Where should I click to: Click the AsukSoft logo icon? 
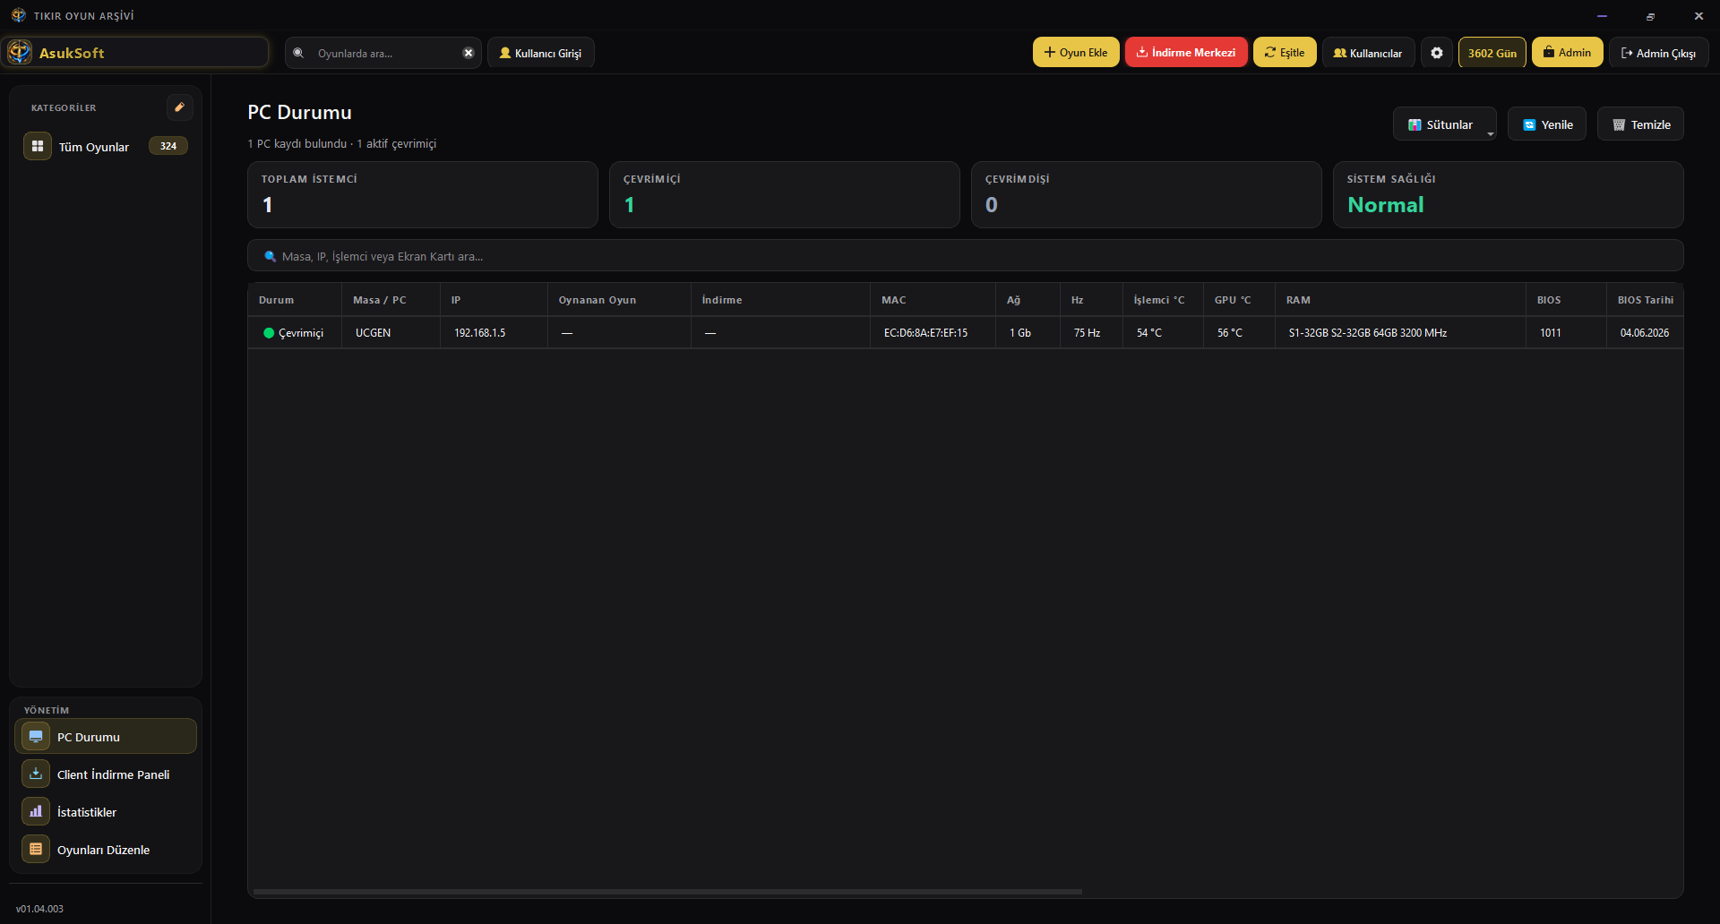20,52
